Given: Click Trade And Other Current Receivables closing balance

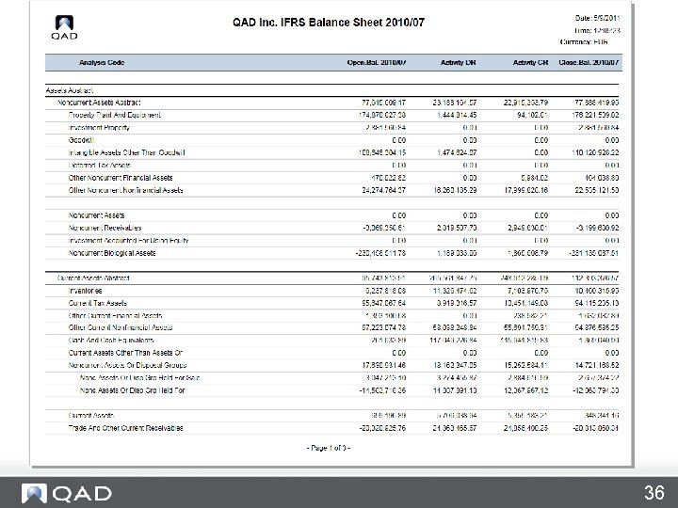Looking at the screenshot, I should point(594,428).
